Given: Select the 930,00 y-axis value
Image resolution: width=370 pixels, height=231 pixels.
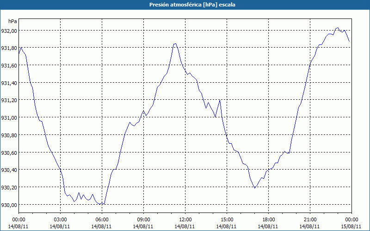Looking at the screenshot, I should click(9, 205).
